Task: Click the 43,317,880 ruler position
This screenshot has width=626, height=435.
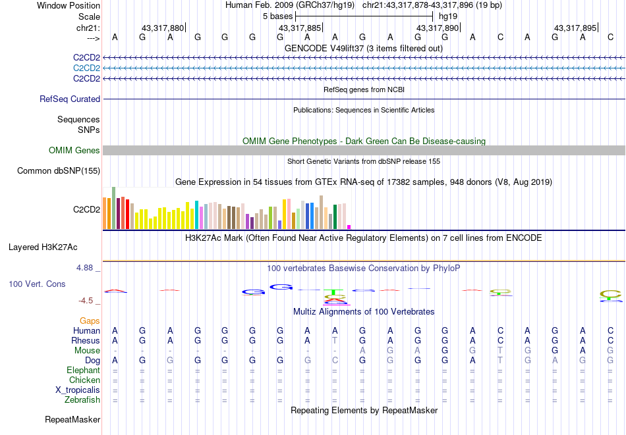Action: [163, 28]
